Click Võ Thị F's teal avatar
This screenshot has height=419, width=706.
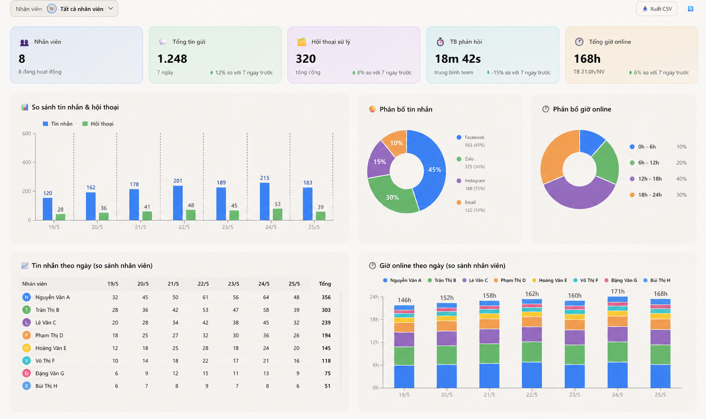tap(26, 361)
